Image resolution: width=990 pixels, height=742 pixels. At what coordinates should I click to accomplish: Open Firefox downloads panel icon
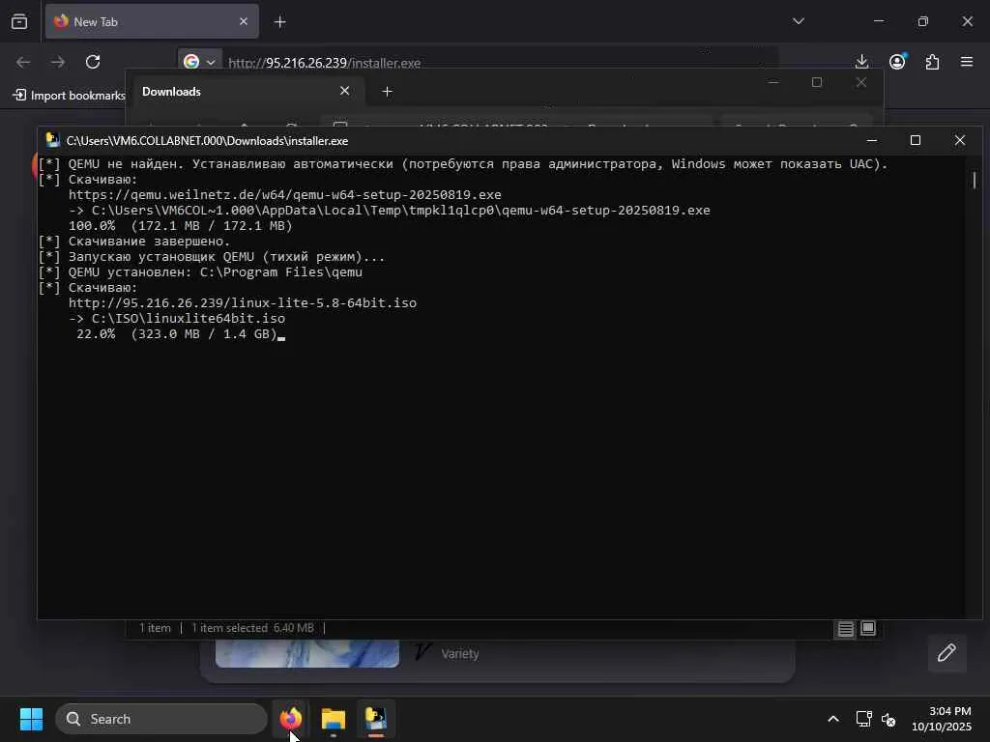pyautogui.click(x=861, y=61)
